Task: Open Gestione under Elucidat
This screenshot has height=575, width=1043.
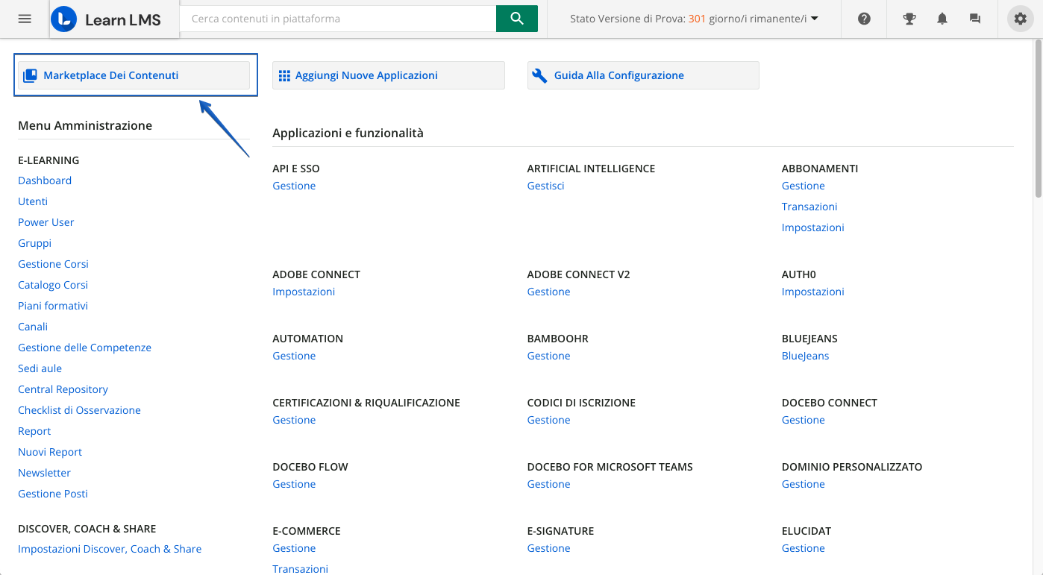Action: (804, 548)
